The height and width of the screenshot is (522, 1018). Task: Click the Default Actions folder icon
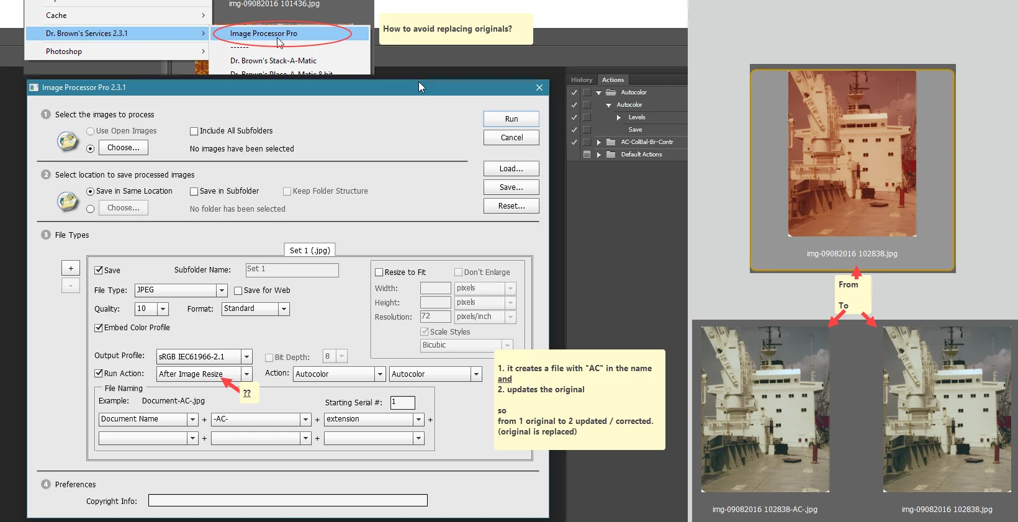tap(611, 155)
